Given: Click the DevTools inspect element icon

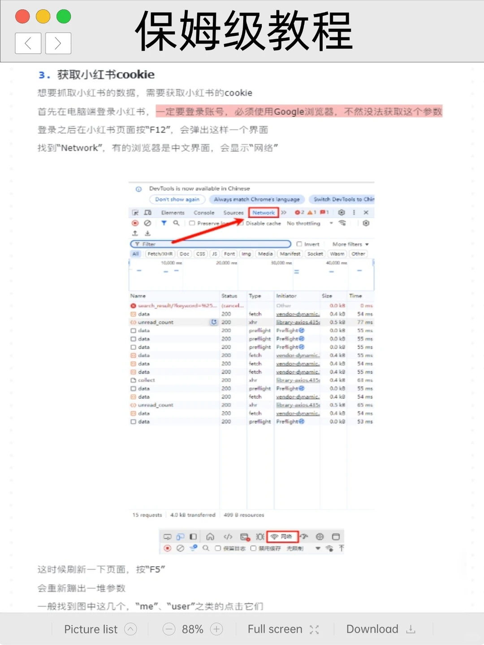Looking at the screenshot, I should 135,213.
